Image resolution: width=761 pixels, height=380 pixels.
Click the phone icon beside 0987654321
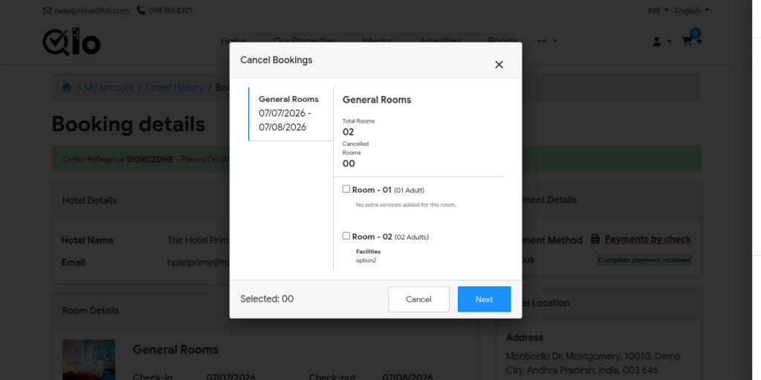coord(140,10)
